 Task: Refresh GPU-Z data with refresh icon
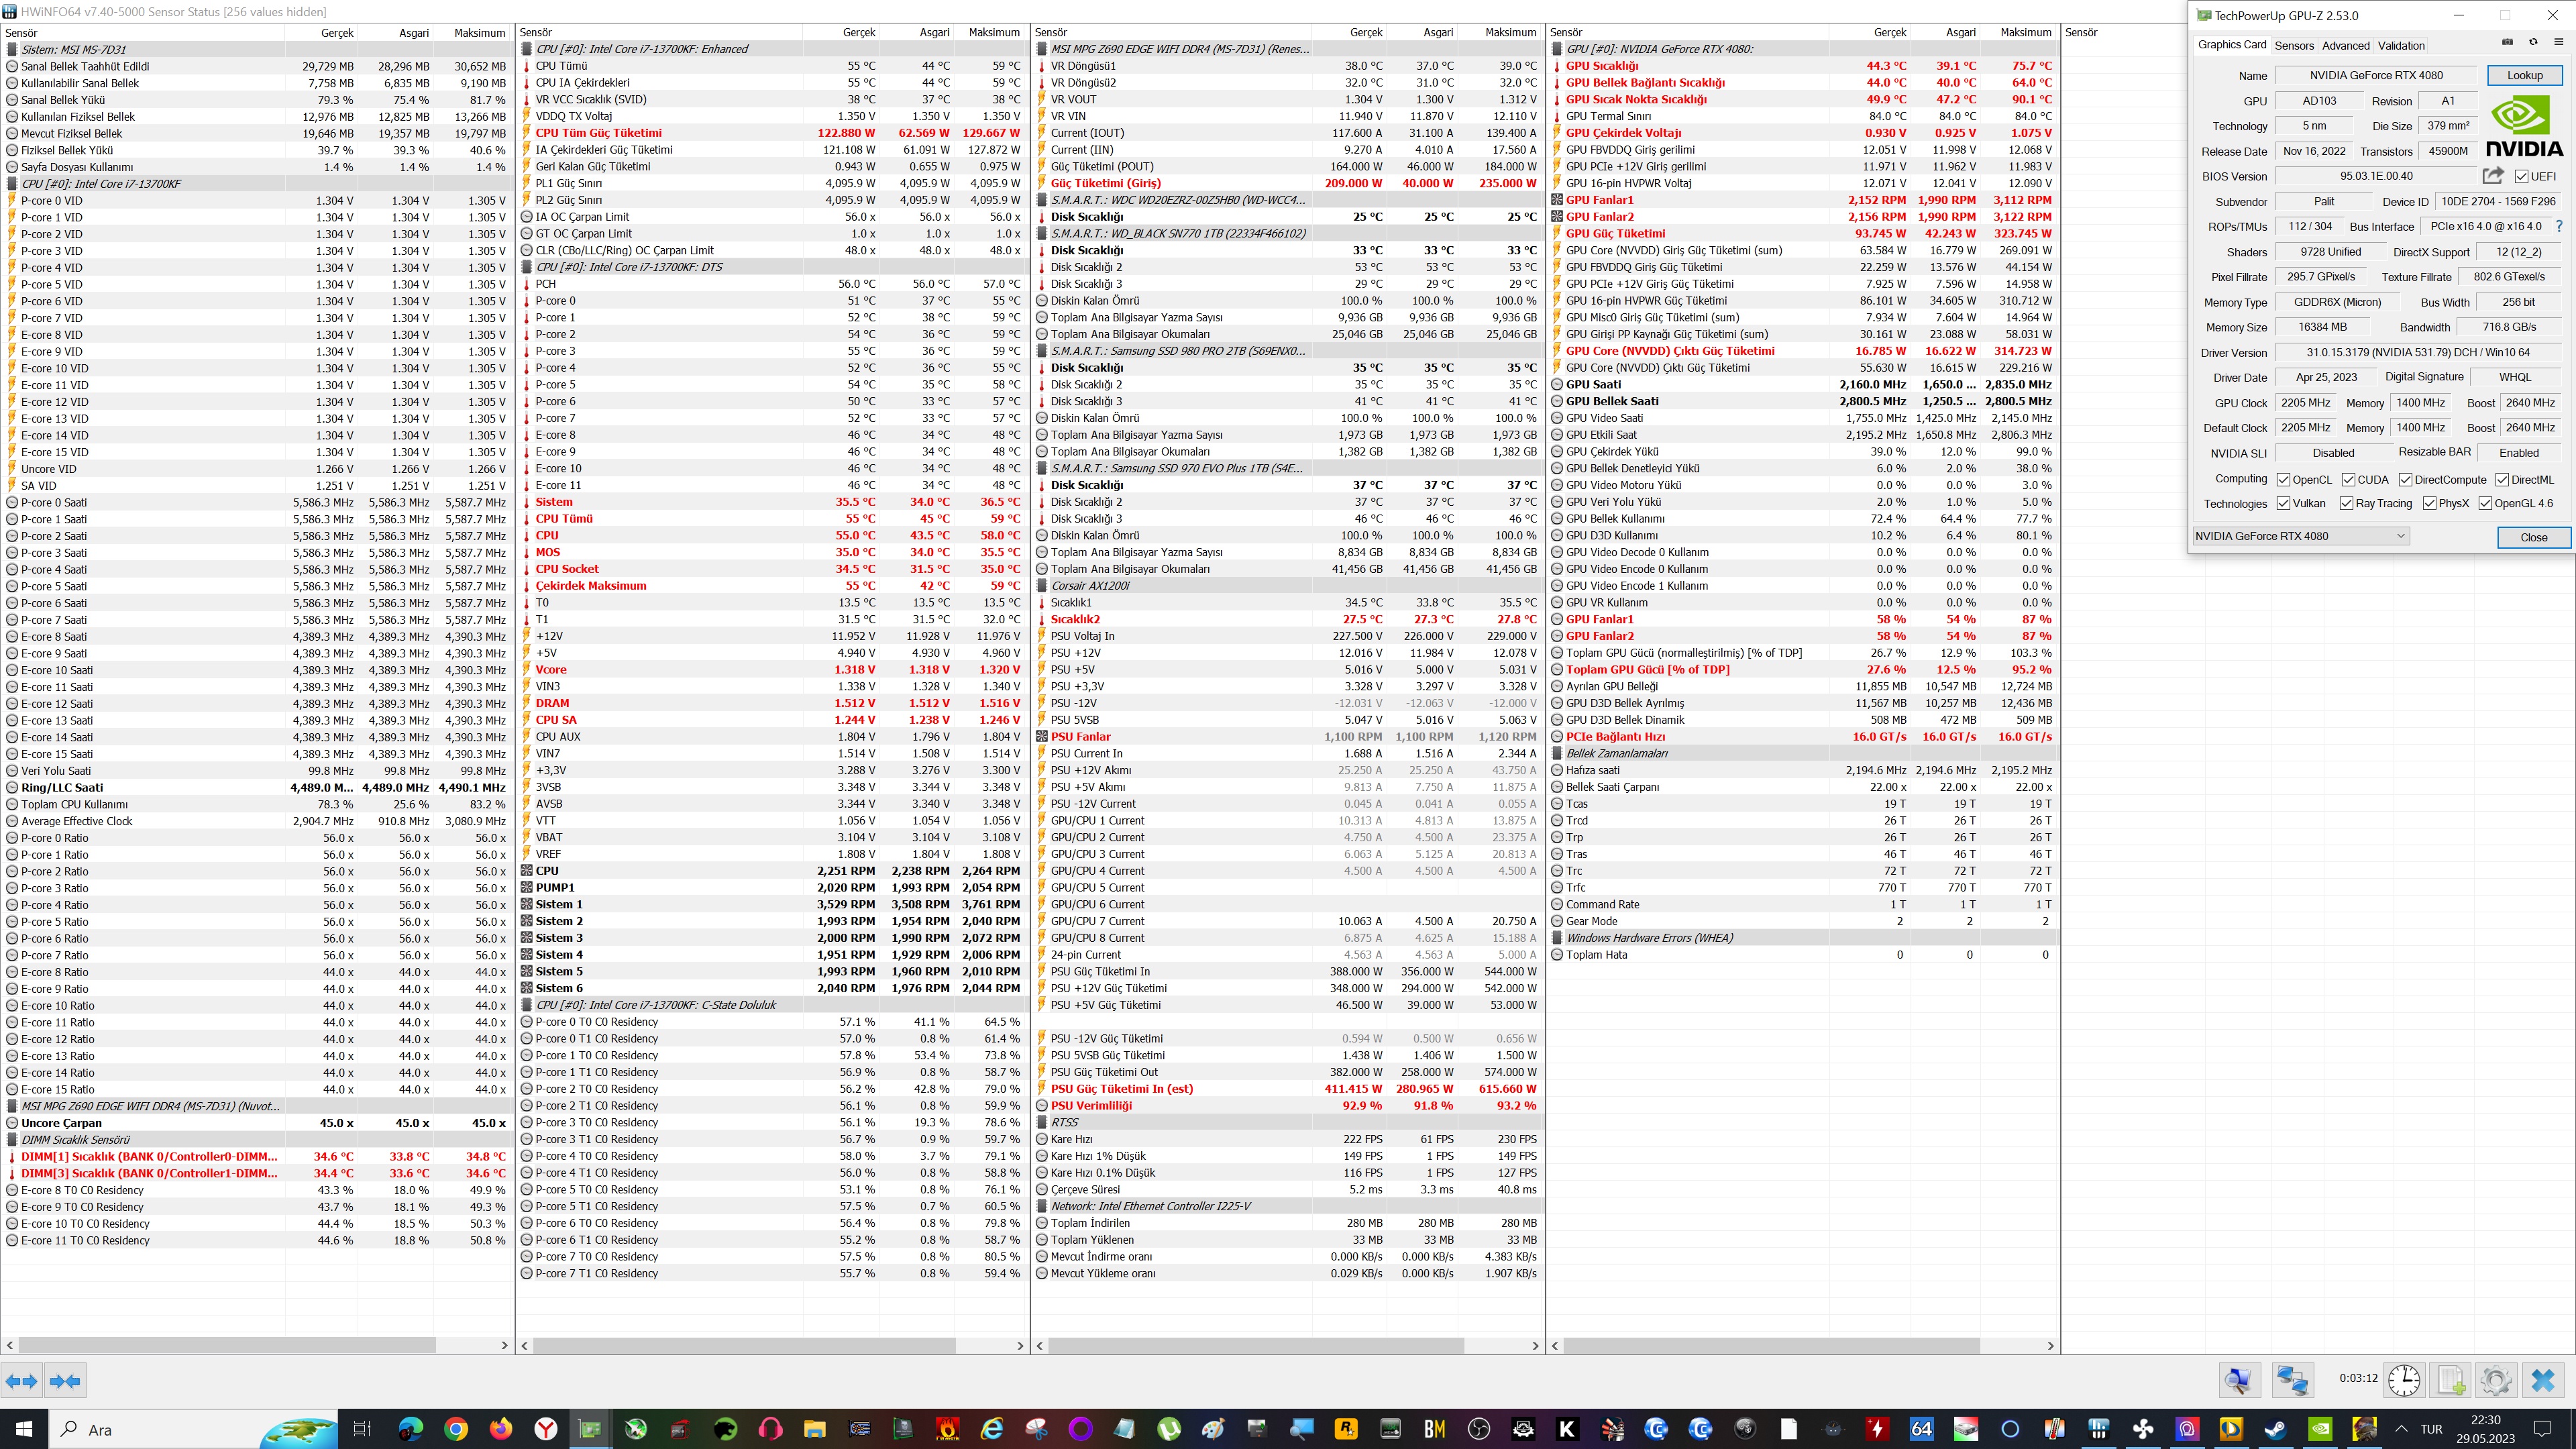[x=2533, y=43]
